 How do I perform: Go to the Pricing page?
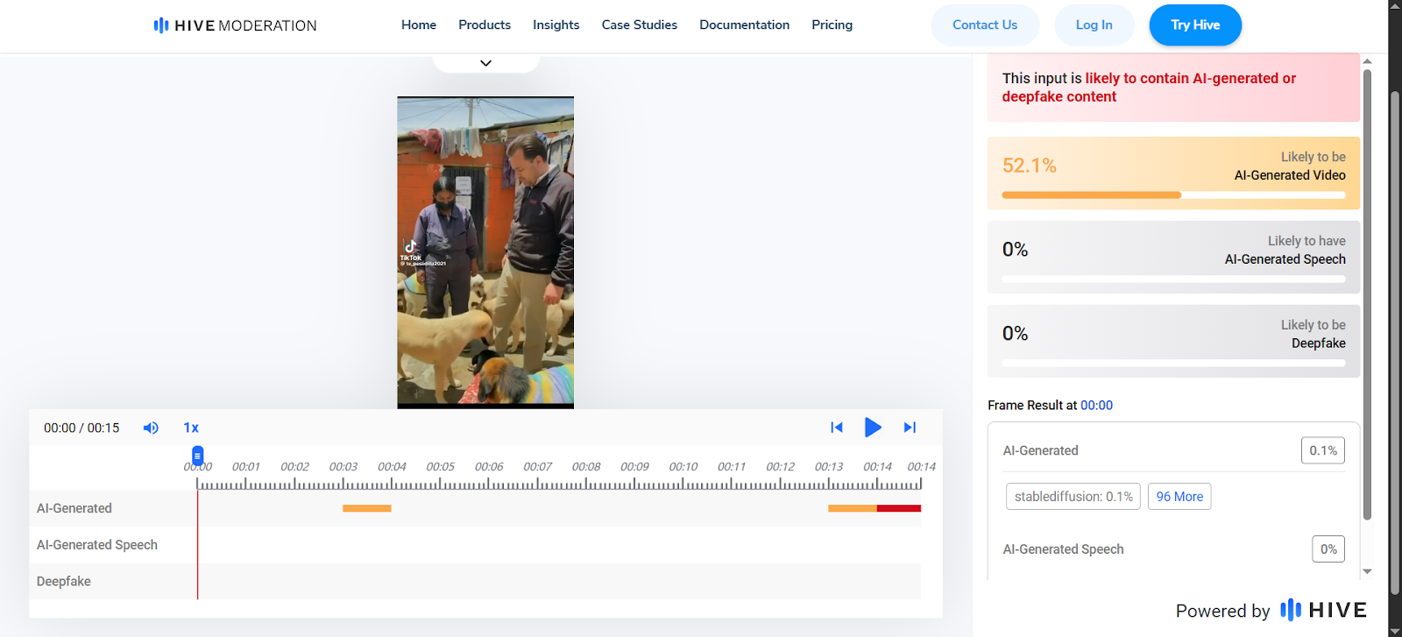(x=832, y=25)
